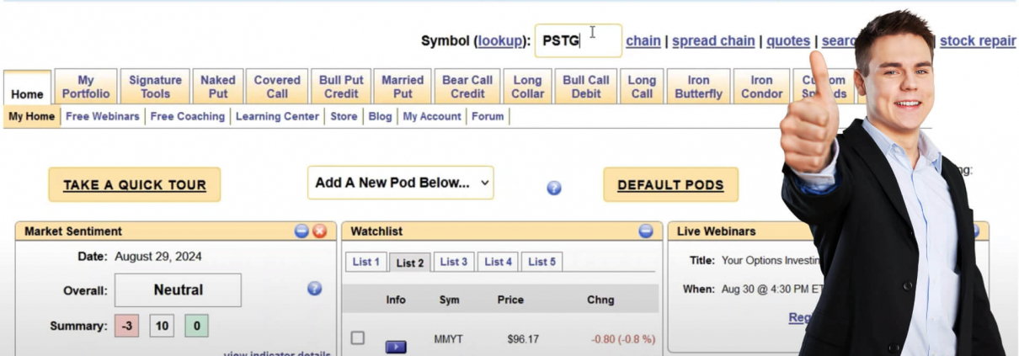Collapse the Watchlist pod

(x=645, y=231)
